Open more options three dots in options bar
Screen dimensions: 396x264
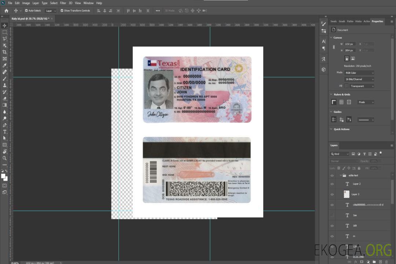(x=158, y=11)
